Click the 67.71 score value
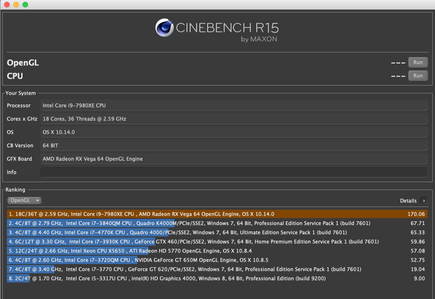435x299 pixels. pos(418,223)
